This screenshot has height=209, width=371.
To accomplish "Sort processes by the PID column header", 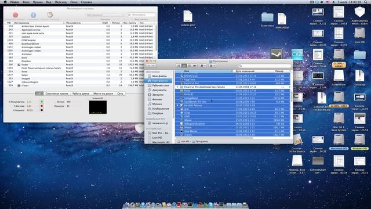I will tap(9, 23).
